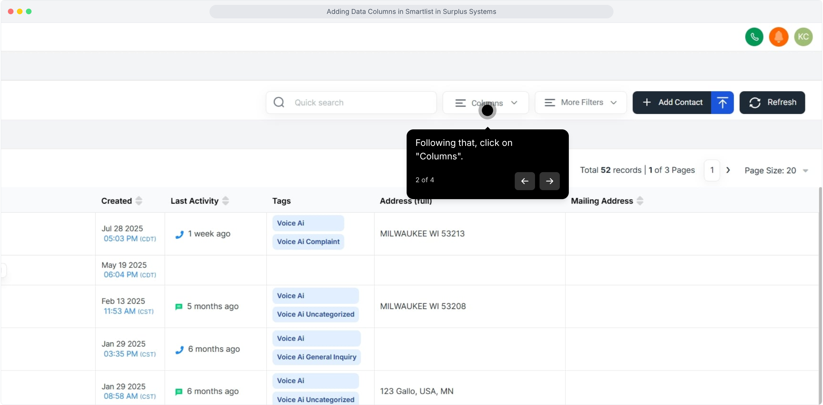Open the KC user avatar menu
This screenshot has width=823, height=405.
803,37
